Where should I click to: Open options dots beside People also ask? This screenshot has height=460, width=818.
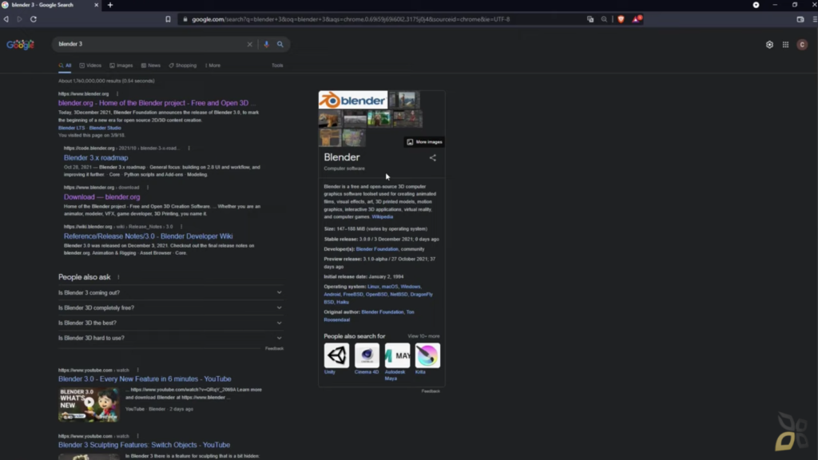tap(118, 277)
